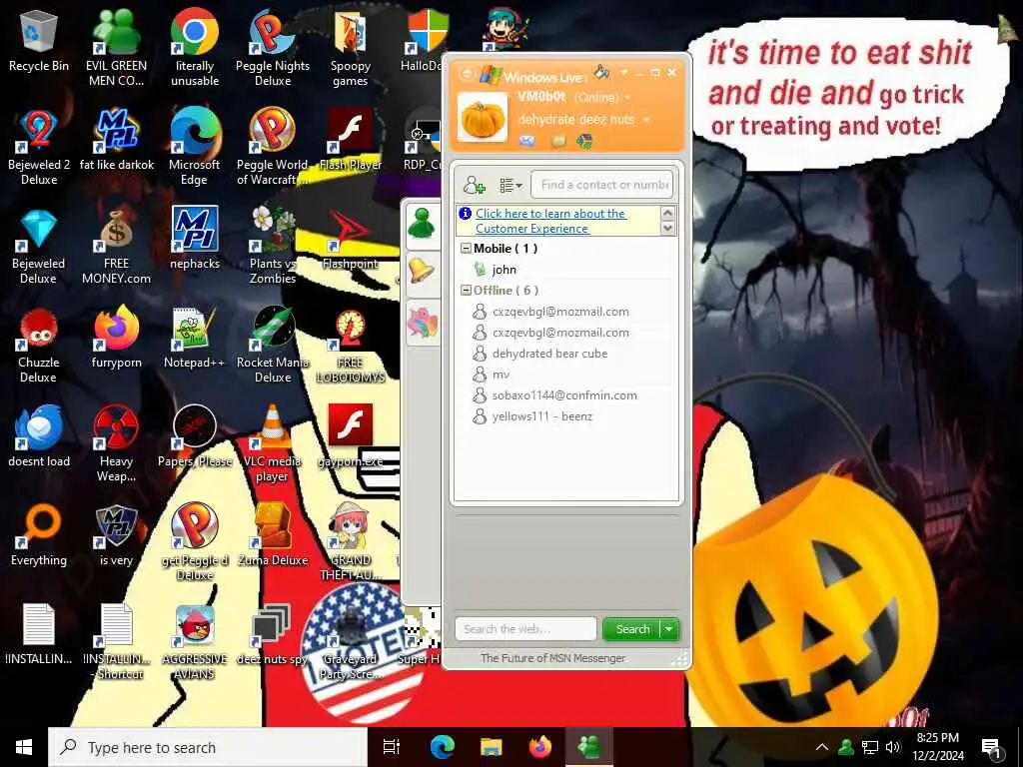1023x767 pixels.
Task: Select the hearts side tab in Messenger
Action: (x=423, y=323)
